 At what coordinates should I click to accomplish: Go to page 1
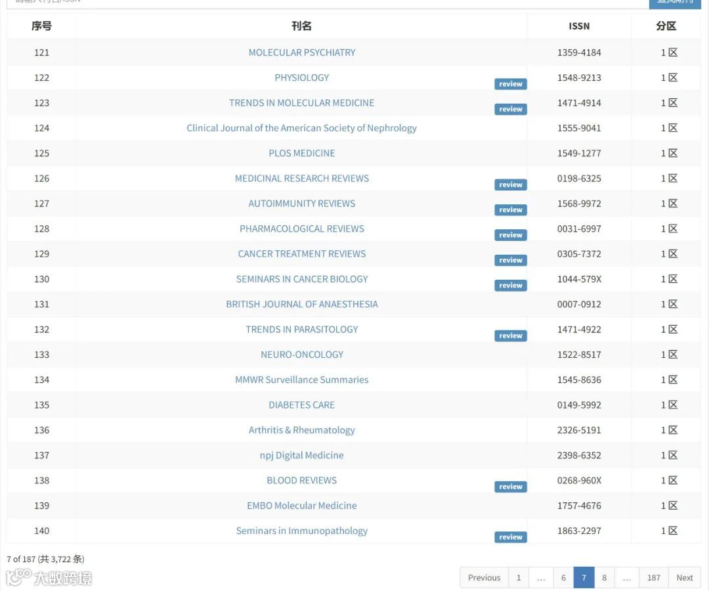[519, 577]
